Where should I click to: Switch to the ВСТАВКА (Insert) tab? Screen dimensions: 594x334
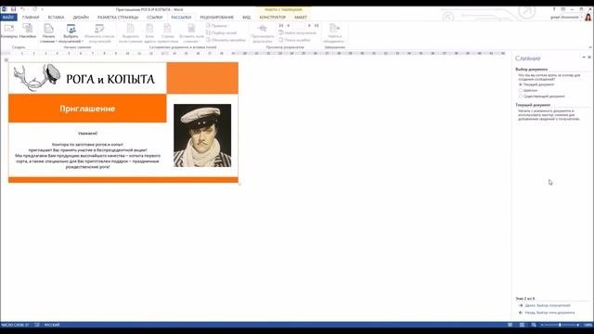56,17
